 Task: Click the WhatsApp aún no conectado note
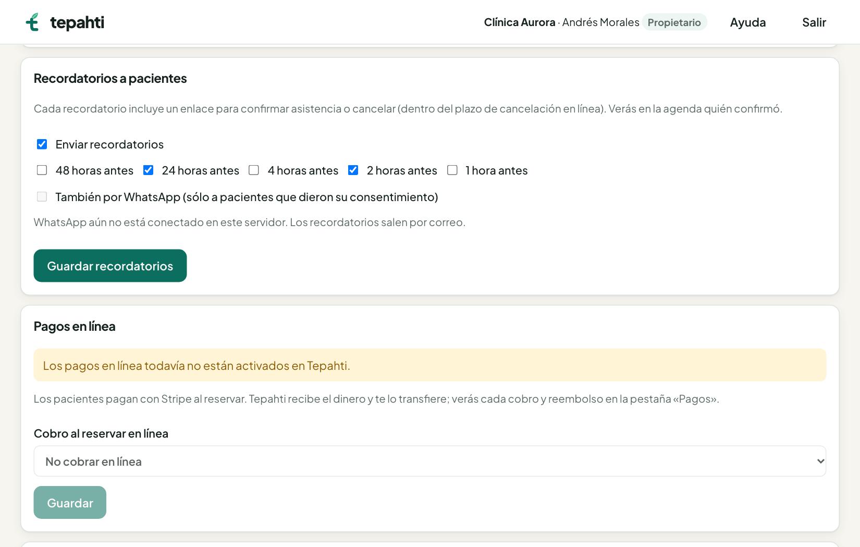pyautogui.click(x=249, y=222)
